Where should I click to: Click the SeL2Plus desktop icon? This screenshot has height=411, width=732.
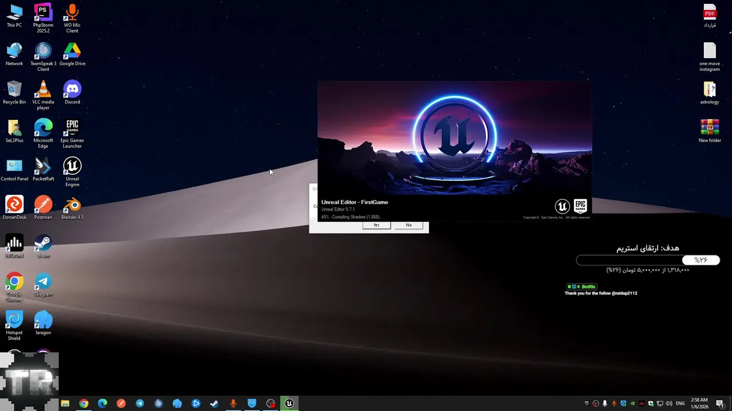pos(14,131)
